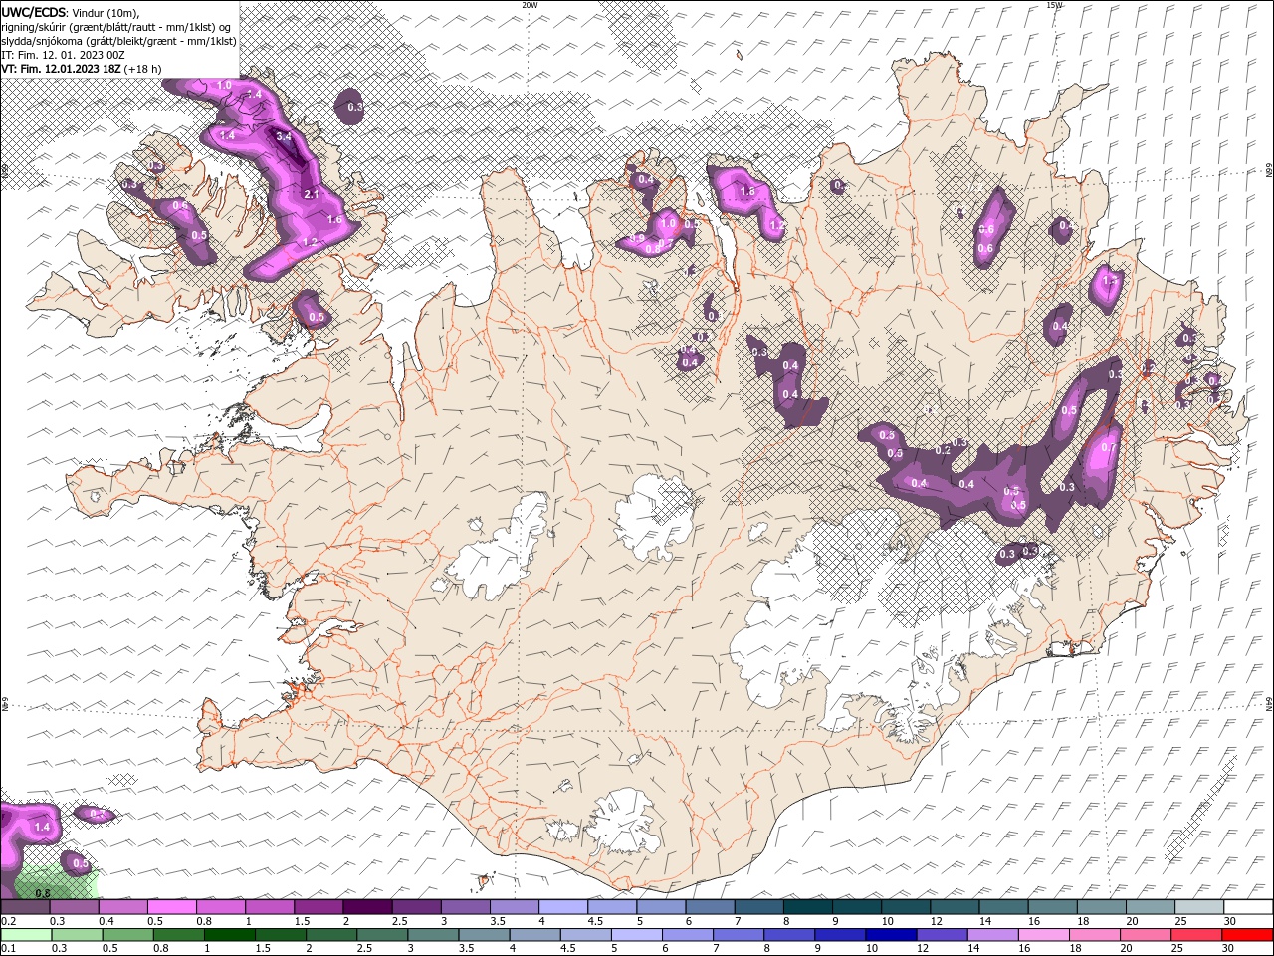Click the 2.1 snowfall value label
Viewport: 1274px width, 956px height.
click(x=311, y=194)
